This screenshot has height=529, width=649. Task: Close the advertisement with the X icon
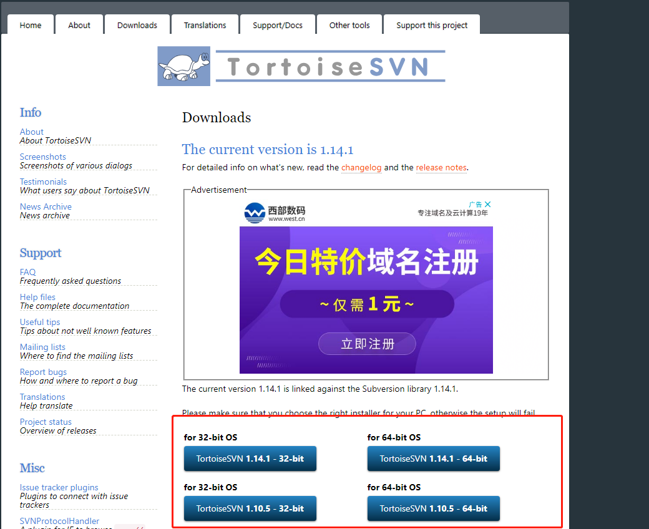(x=487, y=205)
